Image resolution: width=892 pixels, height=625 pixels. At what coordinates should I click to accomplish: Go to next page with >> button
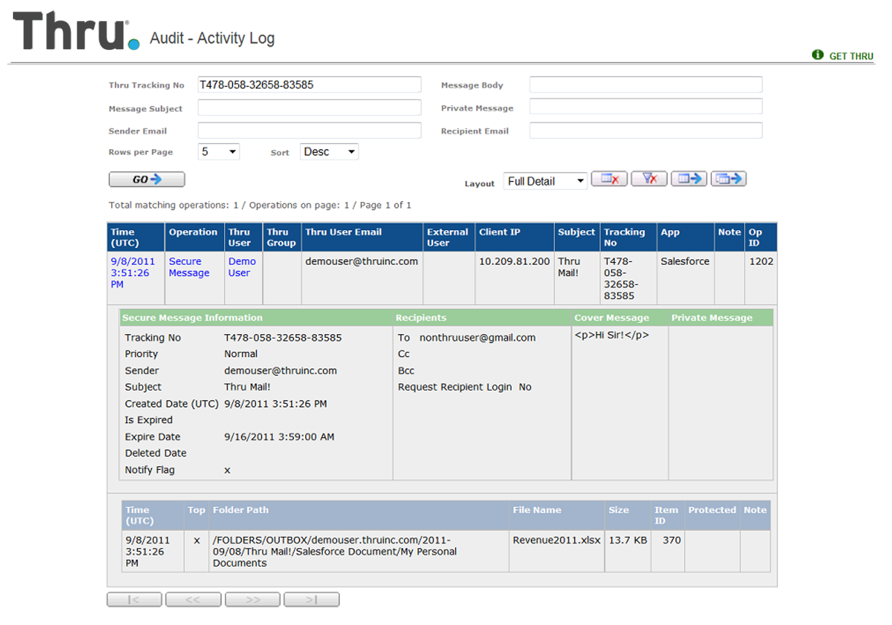click(x=252, y=600)
